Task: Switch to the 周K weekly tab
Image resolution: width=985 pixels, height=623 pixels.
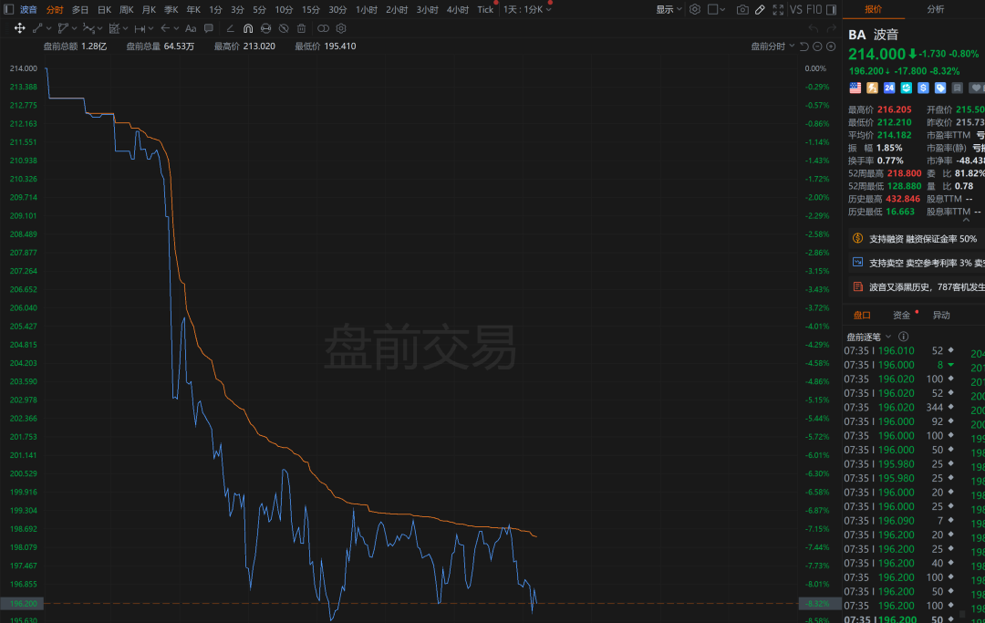Action: 126,9
